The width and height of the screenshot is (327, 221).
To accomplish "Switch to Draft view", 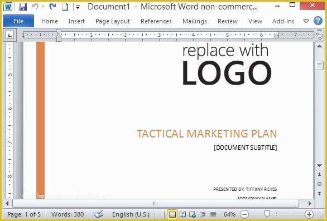I will pyautogui.click(x=213, y=214).
